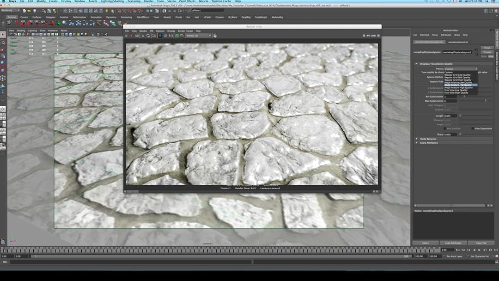This screenshot has height=281, width=499.
Task: Enable the View Dependent checkbox
Action: coord(472,128)
